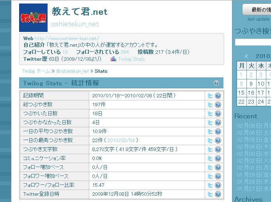Click help icon in つぶやき文字数 row

coord(218,149)
